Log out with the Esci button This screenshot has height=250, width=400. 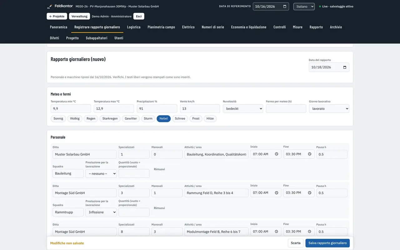tap(139, 16)
